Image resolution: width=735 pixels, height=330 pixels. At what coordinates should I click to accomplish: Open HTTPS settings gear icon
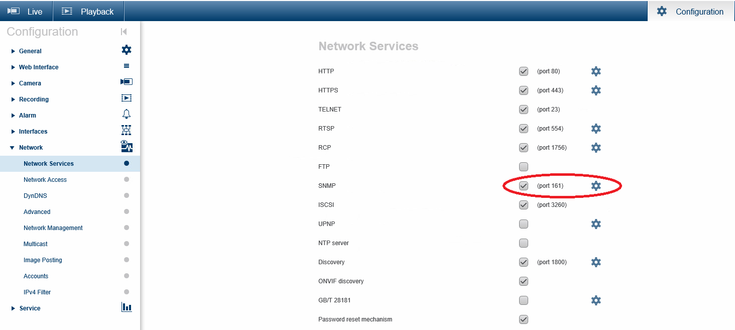(x=596, y=90)
